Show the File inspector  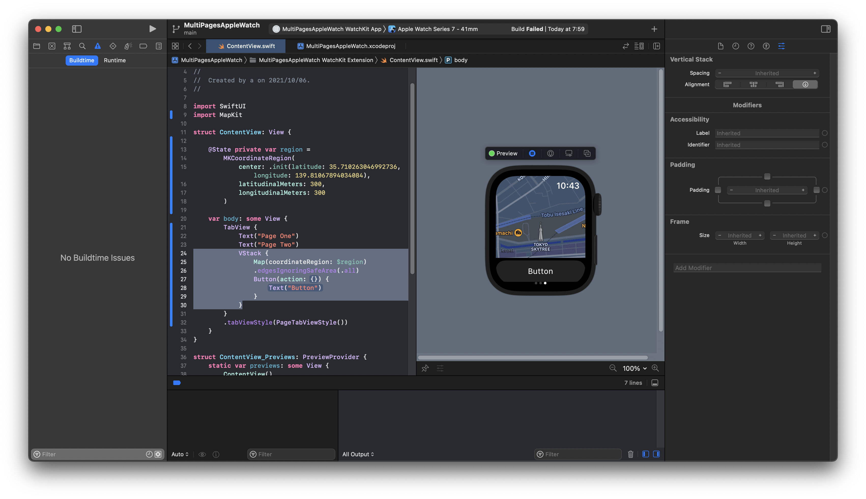(720, 46)
